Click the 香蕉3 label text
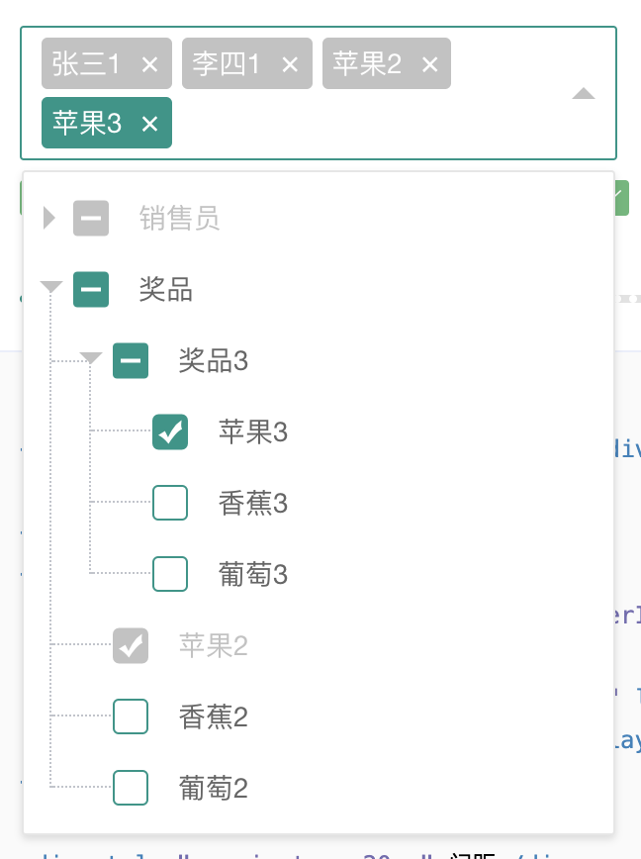 coord(253,503)
